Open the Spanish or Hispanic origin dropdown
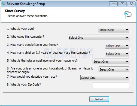The height and width of the screenshot is (106, 137). (x=114, y=69)
